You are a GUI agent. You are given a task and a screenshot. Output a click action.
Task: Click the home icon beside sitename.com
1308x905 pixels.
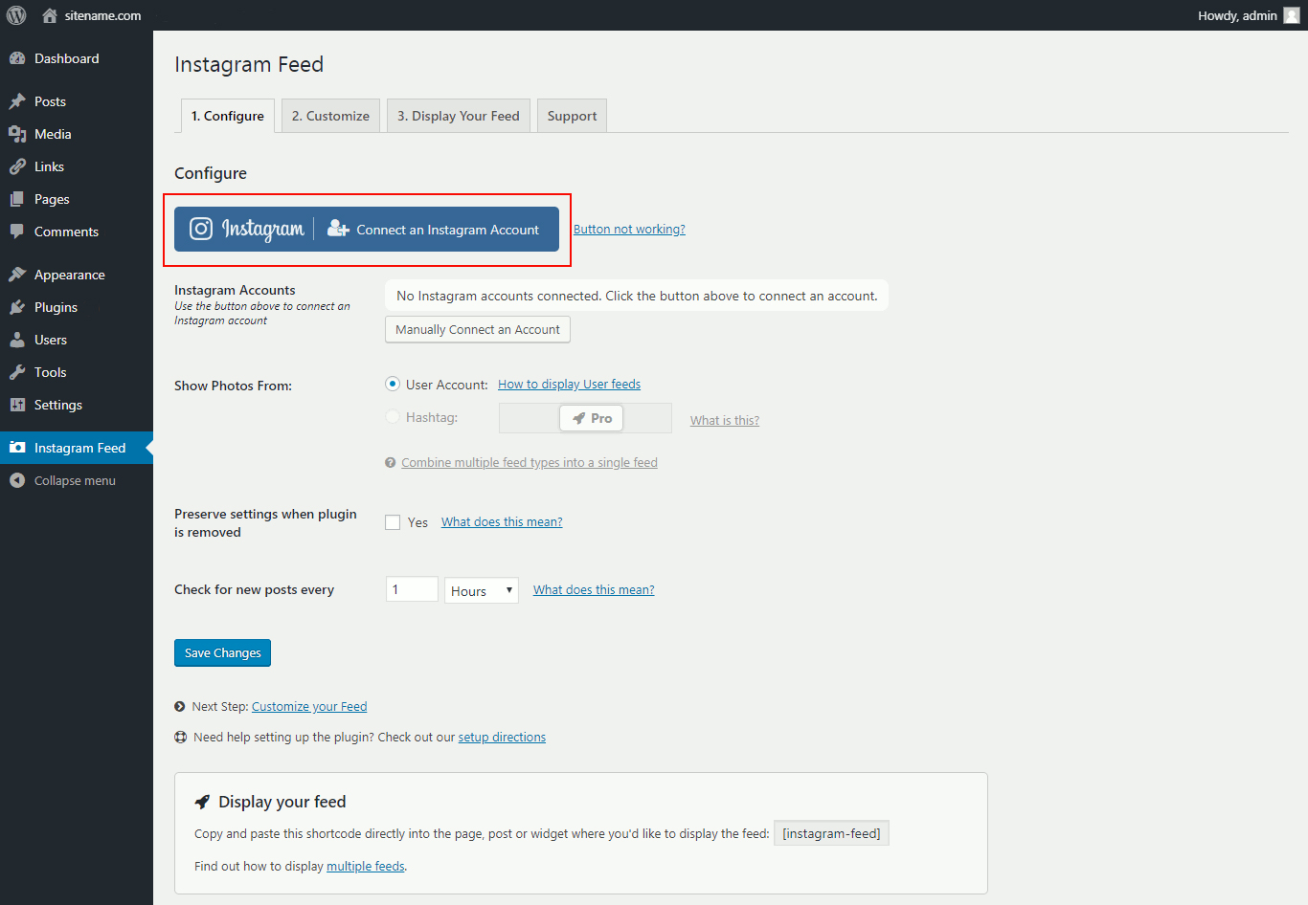(x=50, y=15)
